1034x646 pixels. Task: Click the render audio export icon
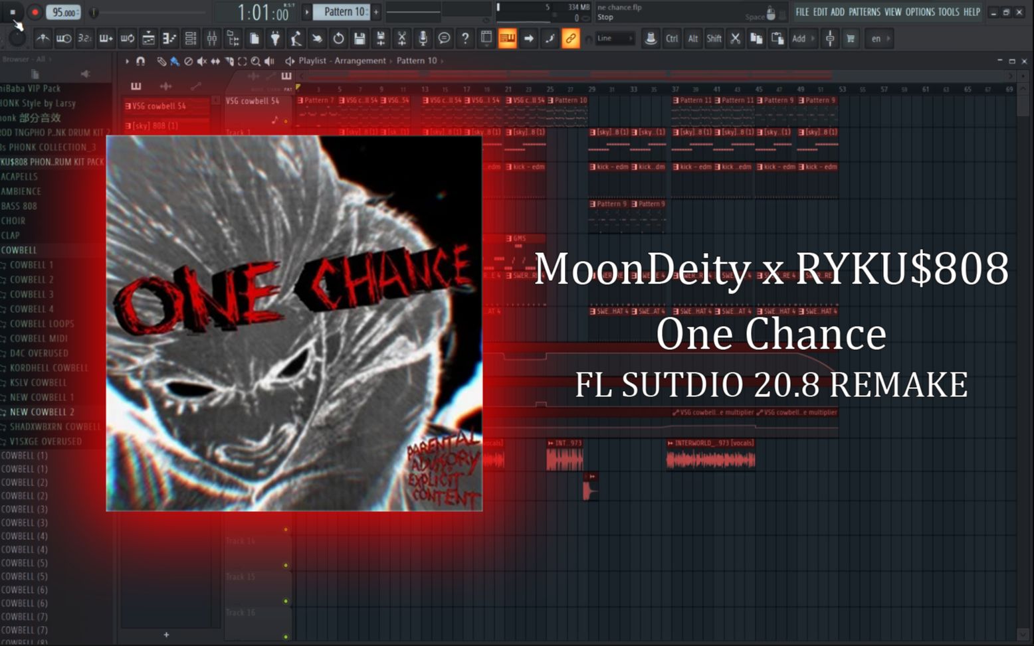tap(381, 39)
